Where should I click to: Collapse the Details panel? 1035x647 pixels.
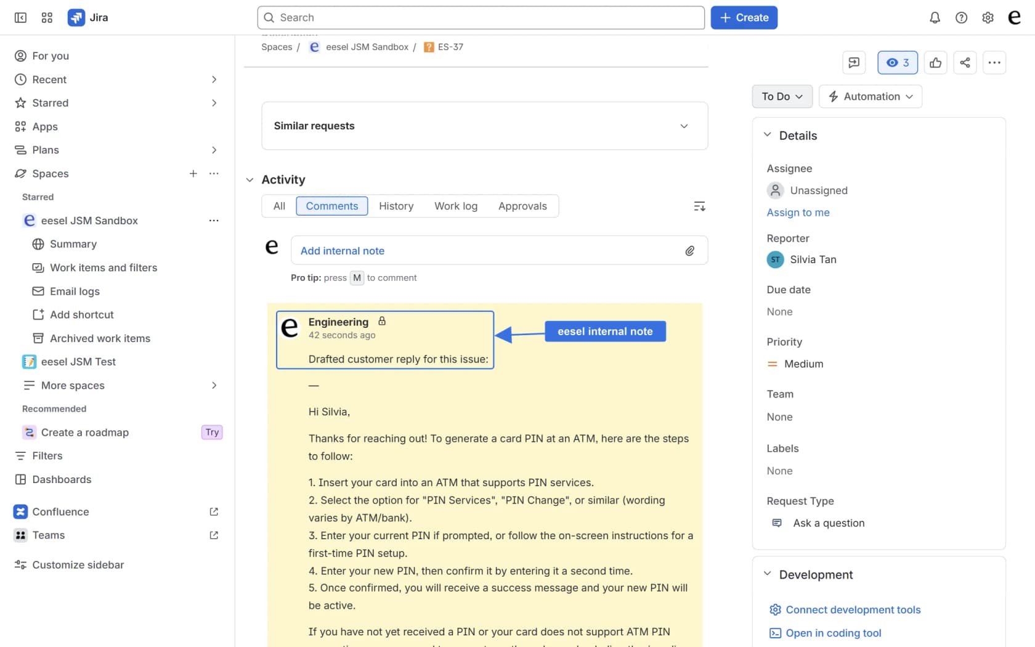(767, 135)
